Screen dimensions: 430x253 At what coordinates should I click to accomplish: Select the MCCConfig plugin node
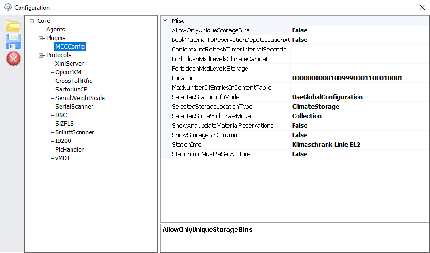[x=70, y=47]
